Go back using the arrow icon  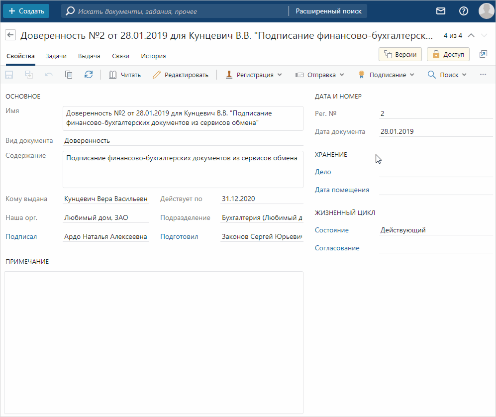(10, 35)
